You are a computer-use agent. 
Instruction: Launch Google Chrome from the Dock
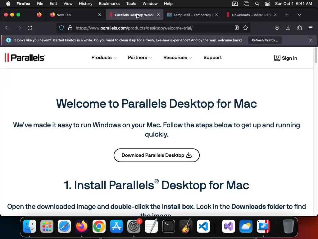click(x=99, y=226)
